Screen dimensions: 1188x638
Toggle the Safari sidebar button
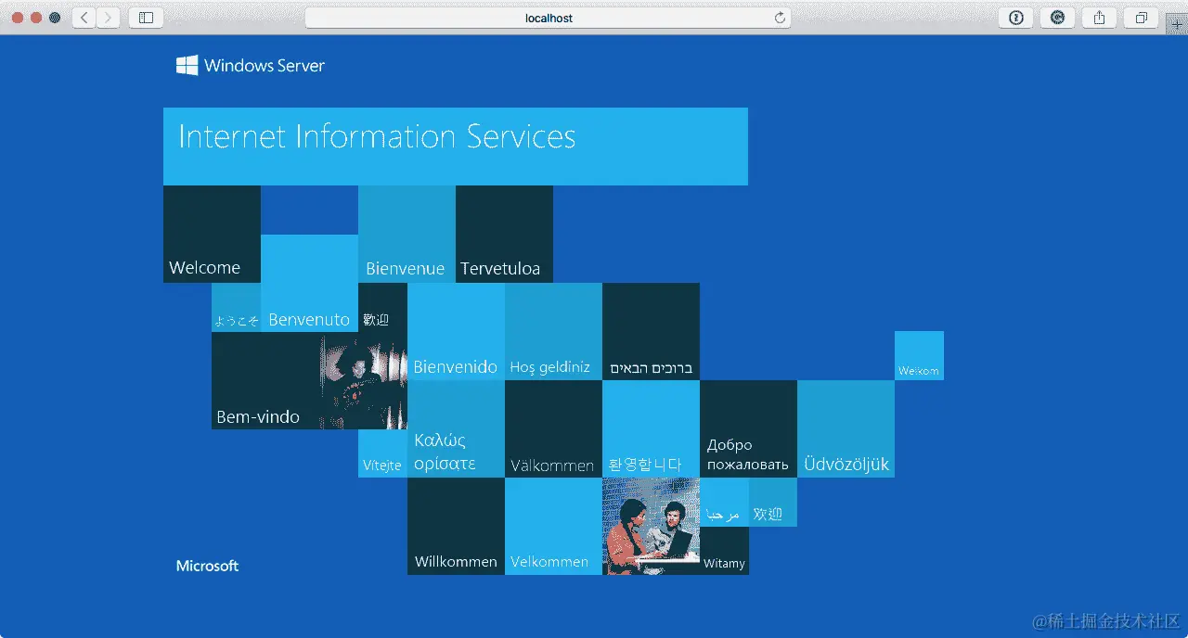click(146, 18)
